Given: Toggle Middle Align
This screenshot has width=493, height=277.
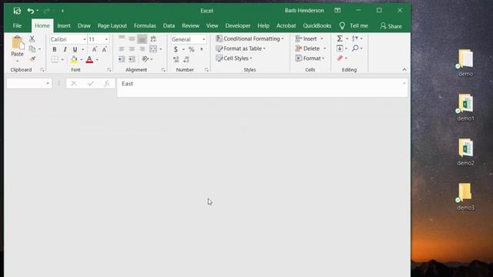Looking at the screenshot, I should tap(132, 39).
